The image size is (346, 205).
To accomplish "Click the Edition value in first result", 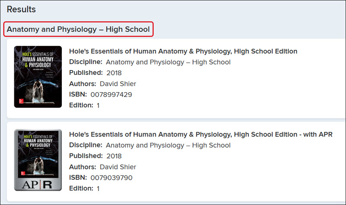I will tap(98, 105).
